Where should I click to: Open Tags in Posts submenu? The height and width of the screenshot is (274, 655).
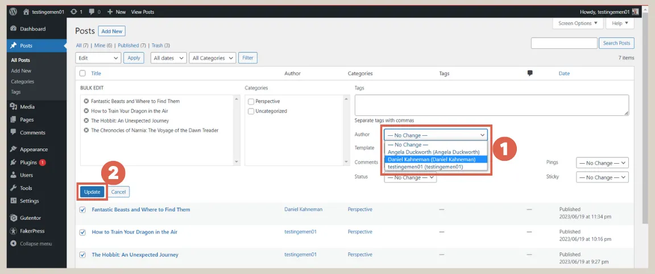coord(16,92)
